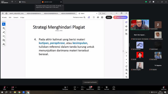Open Windows Start menu
Image resolution: width=168 pixels, height=94 pixels.
click(2, 92)
